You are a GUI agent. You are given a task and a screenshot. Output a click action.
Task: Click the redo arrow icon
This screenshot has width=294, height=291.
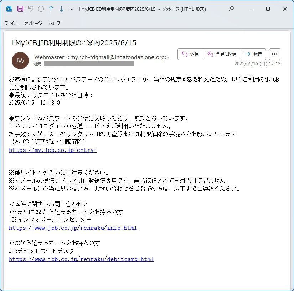(x=41, y=9)
